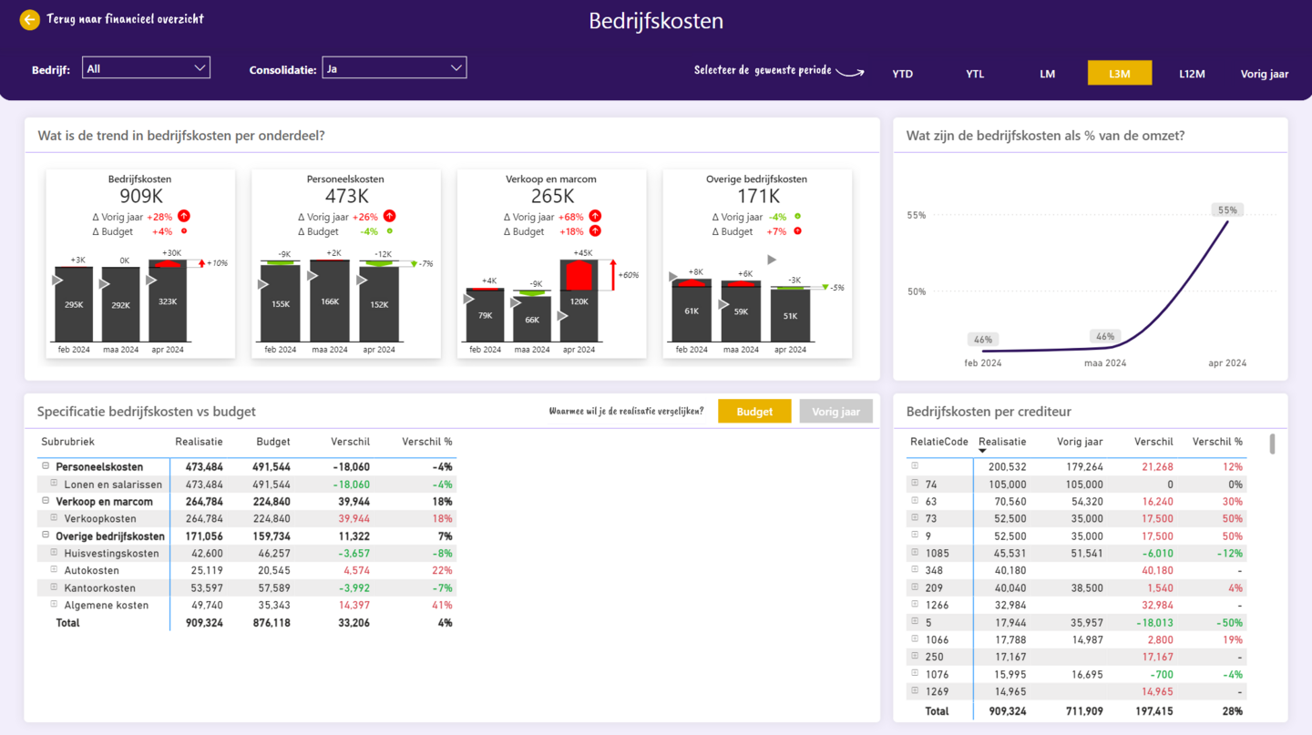This screenshot has height=735, width=1312.
Task: Switch period to YTD
Action: tap(902, 74)
